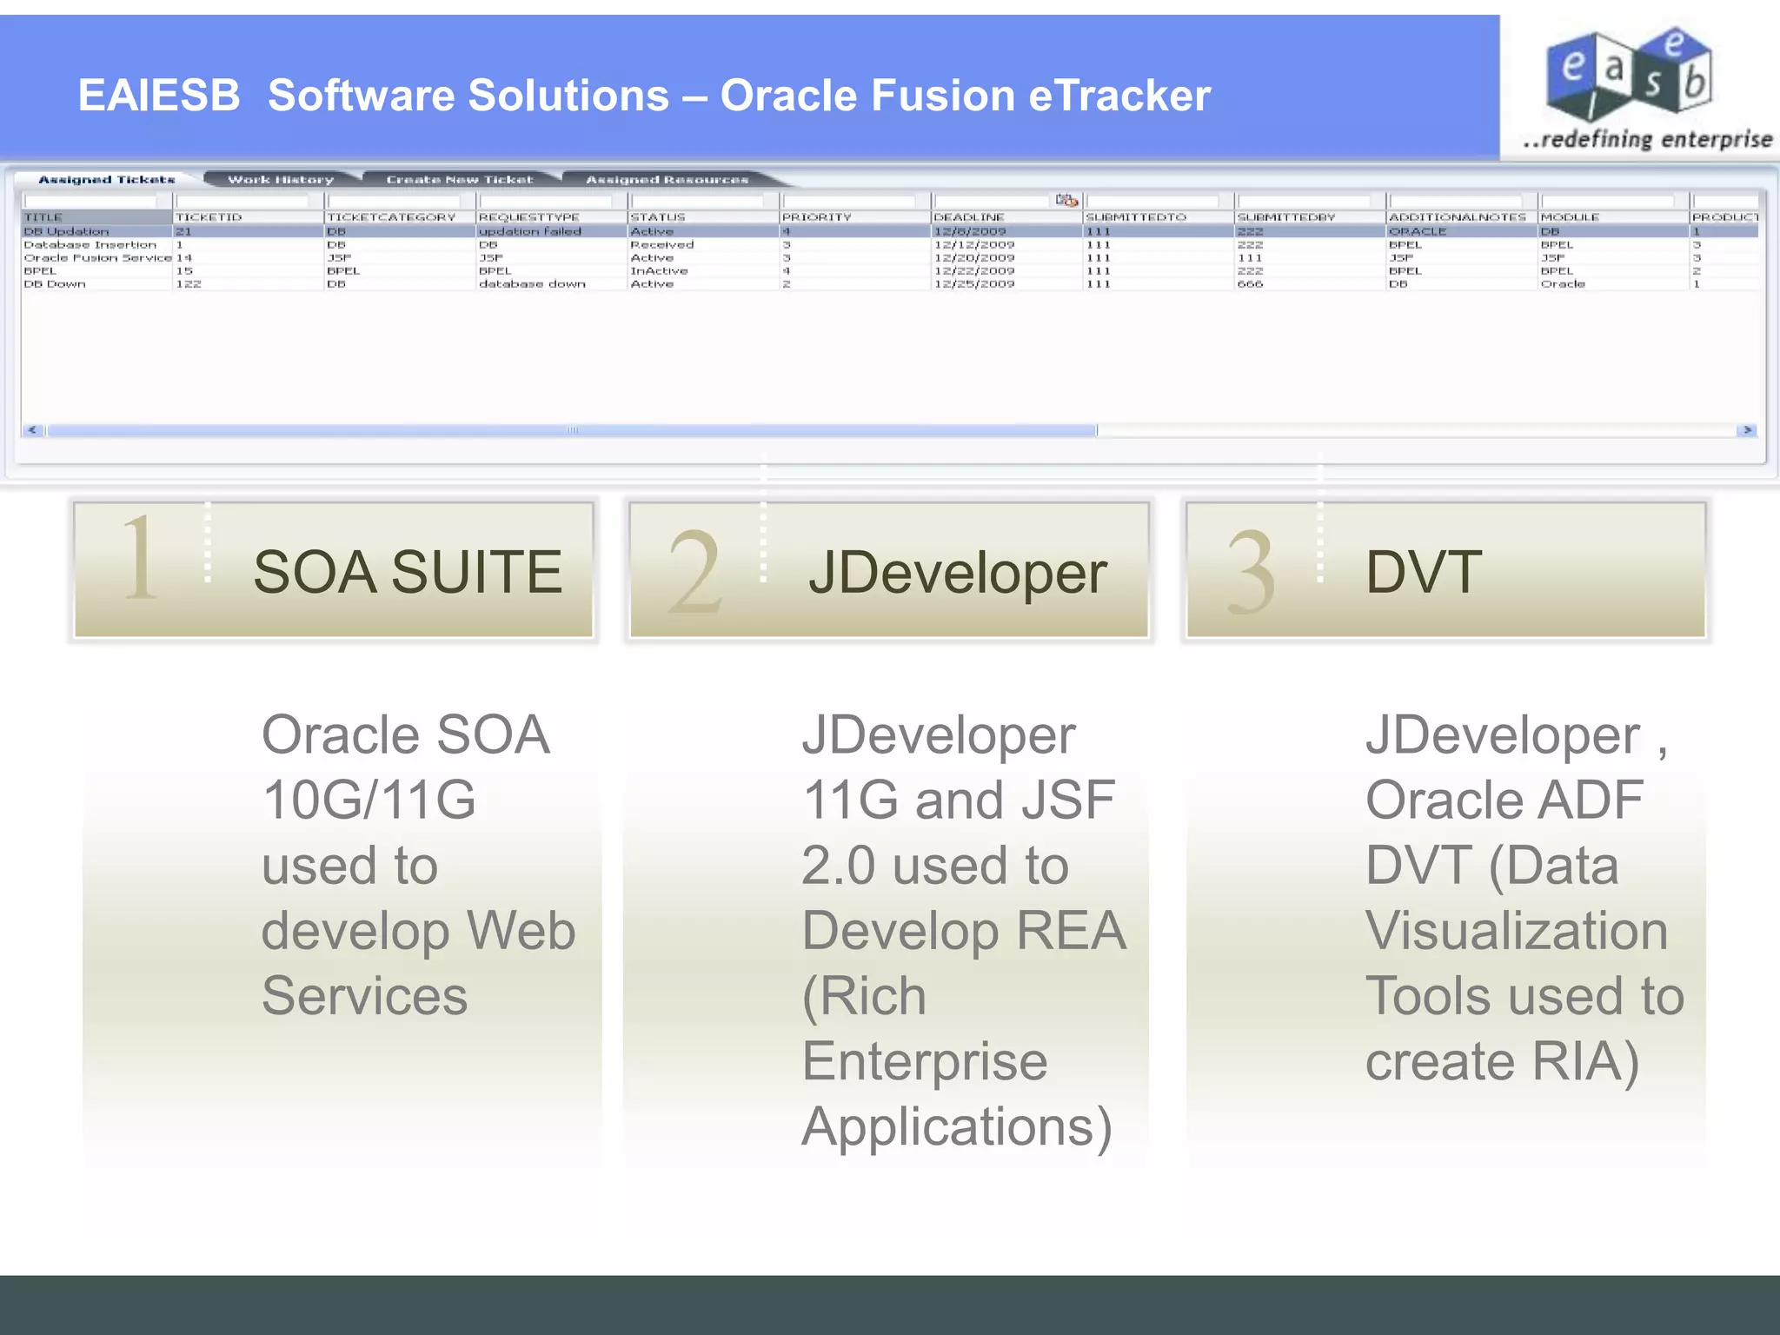Sort by the SUBMITTEDTO column header

(x=1159, y=217)
